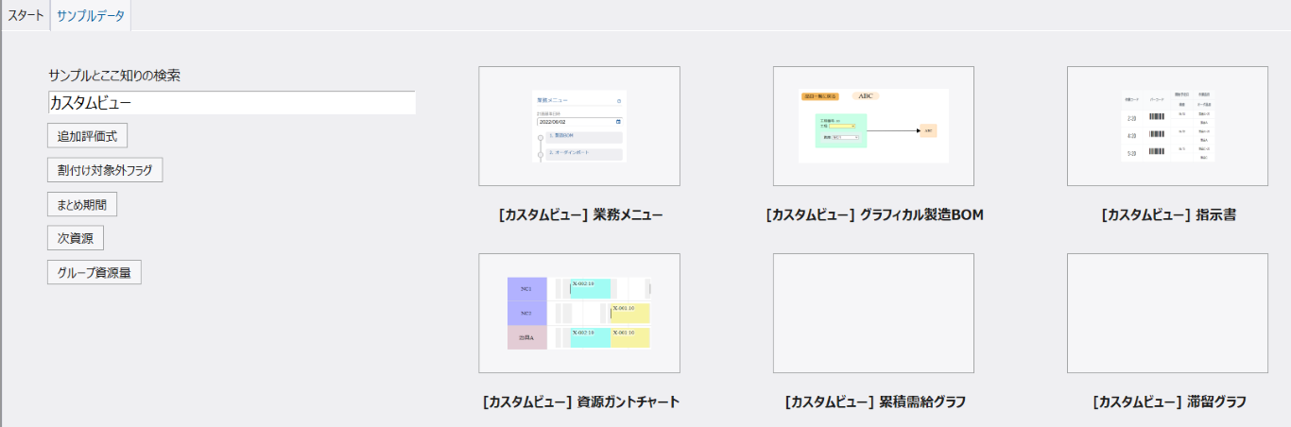The width and height of the screenshot is (1291, 427).
Task: Open the グラフィカル製造BOM thumbnail image
Action: coord(873,127)
